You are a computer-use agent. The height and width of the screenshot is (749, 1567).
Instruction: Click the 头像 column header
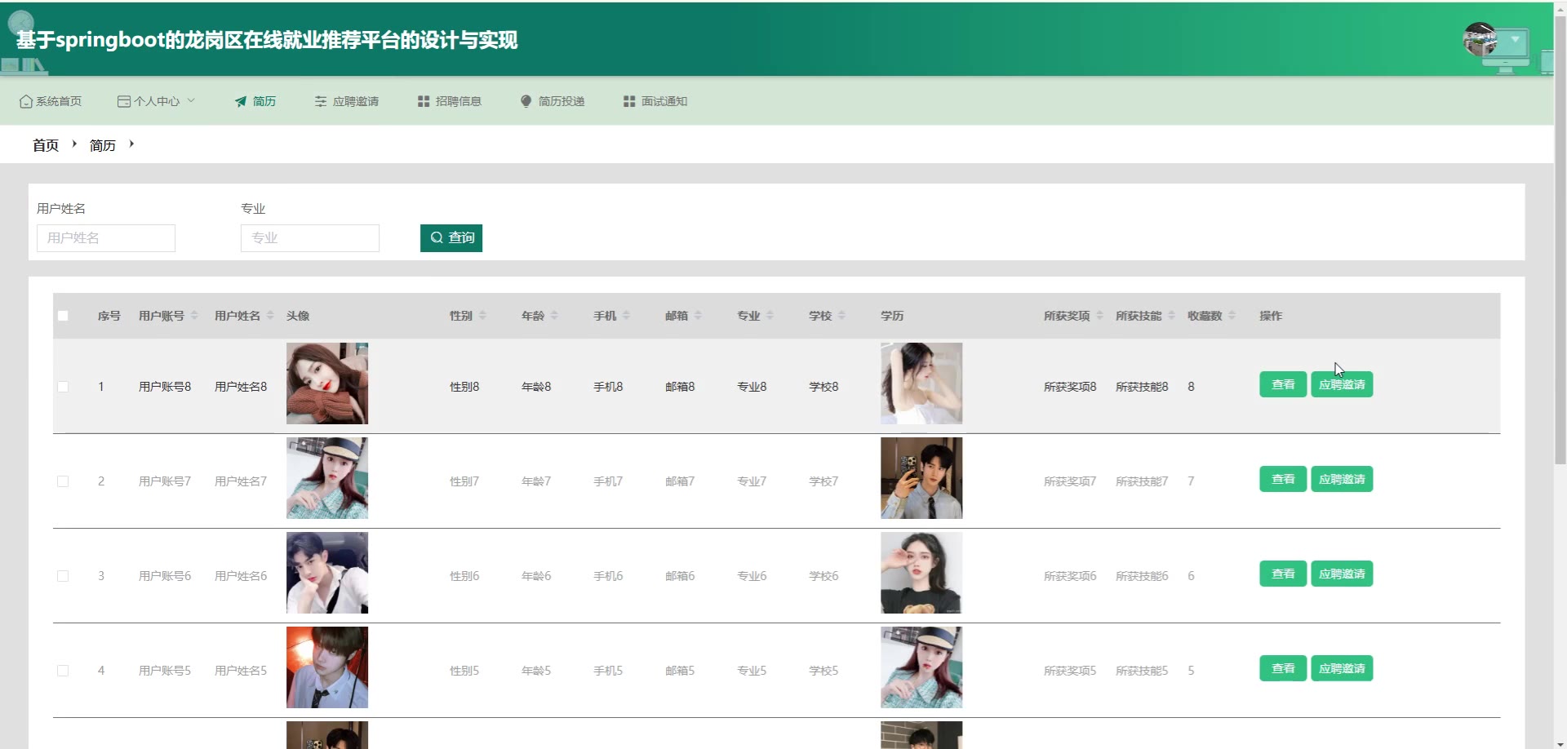pyautogui.click(x=298, y=316)
